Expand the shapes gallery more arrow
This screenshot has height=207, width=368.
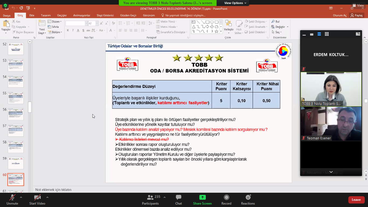click(x=221, y=32)
